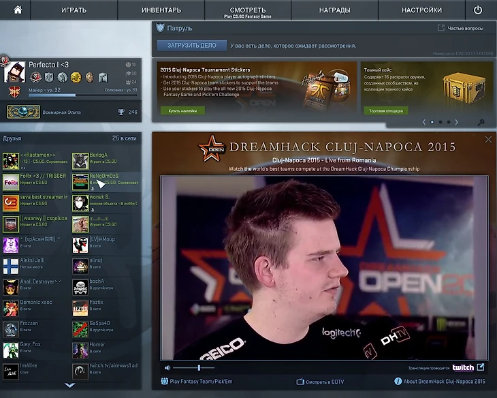The width and height of the screenshot is (497, 398).
Task: Click the magnifier icon under the banners
Action: pos(481,123)
